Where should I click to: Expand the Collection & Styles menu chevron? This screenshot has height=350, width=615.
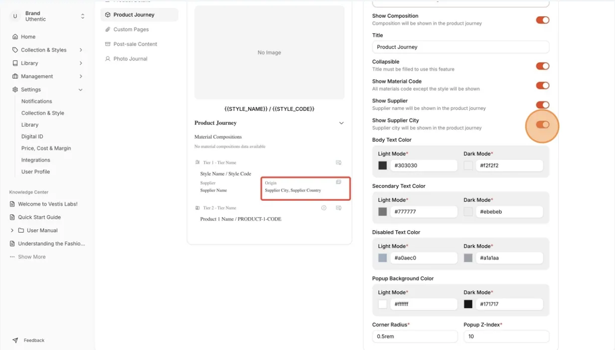pyautogui.click(x=81, y=50)
